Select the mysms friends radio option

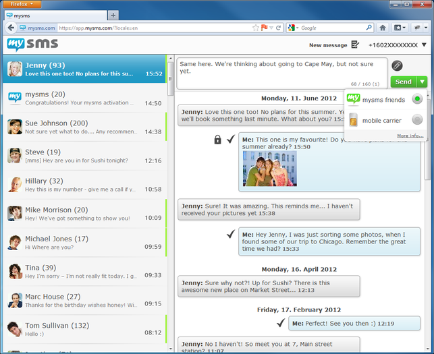tap(417, 99)
